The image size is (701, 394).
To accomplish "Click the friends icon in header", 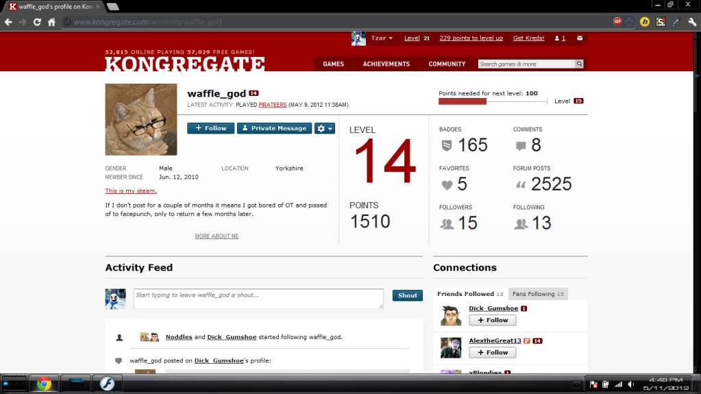I will [x=557, y=38].
